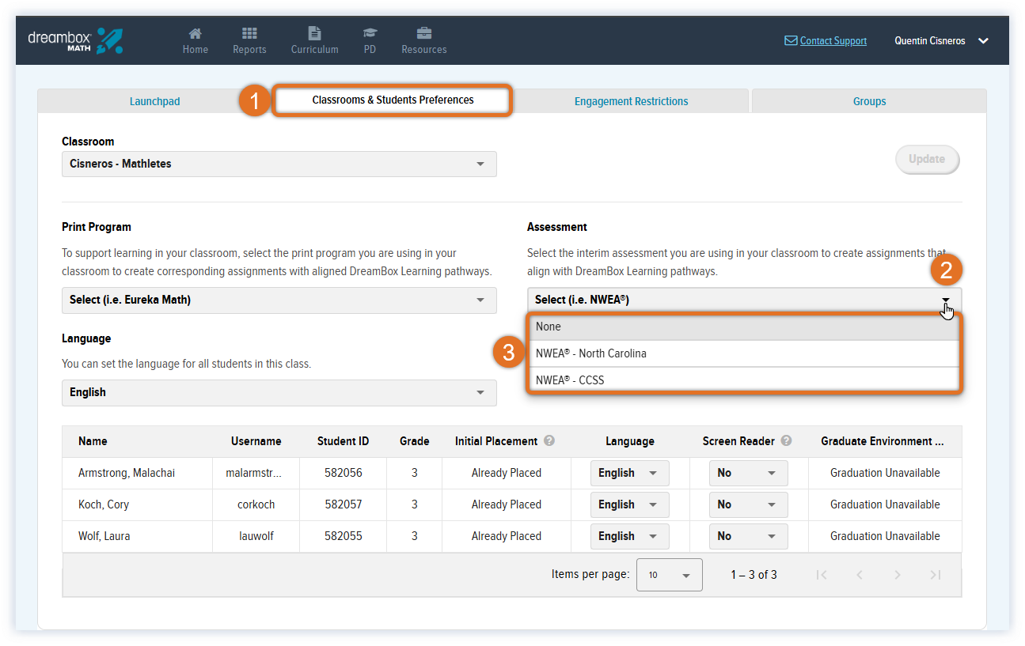Expand the Quentin Cisneros user menu

click(941, 41)
